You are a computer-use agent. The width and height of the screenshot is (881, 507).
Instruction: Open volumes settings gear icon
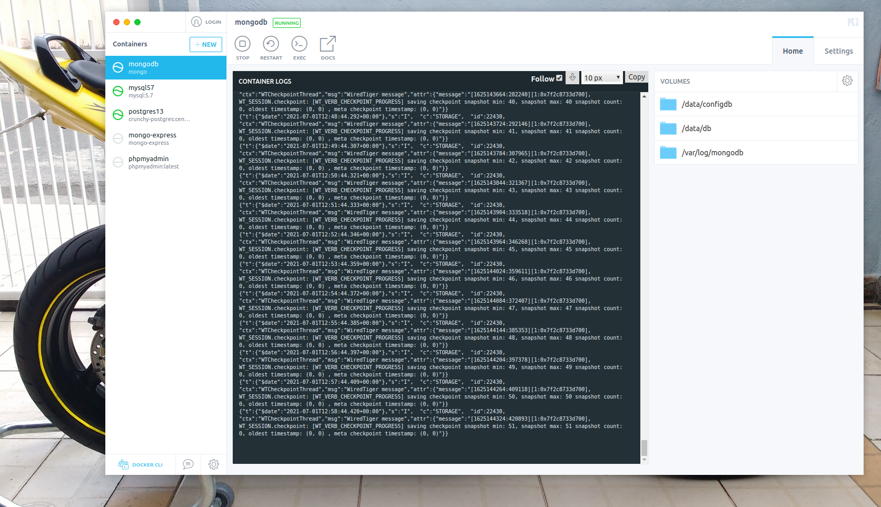[847, 81]
